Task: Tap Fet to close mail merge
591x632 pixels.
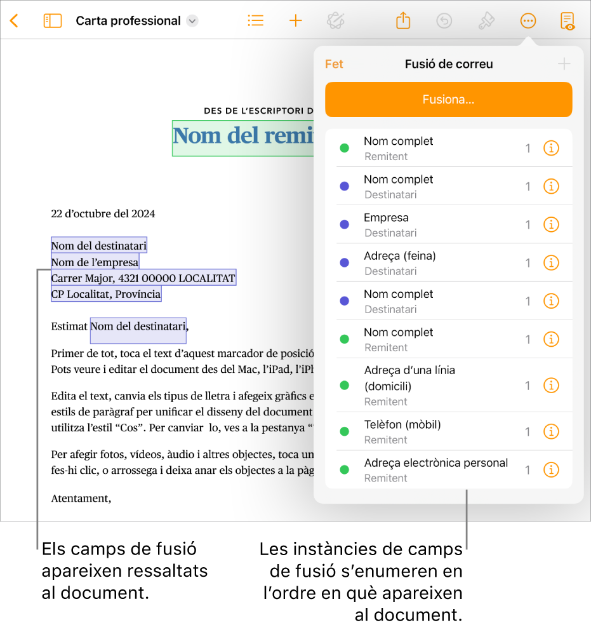Action: click(334, 64)
